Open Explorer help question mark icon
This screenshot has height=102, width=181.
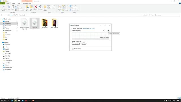[180, 3]
